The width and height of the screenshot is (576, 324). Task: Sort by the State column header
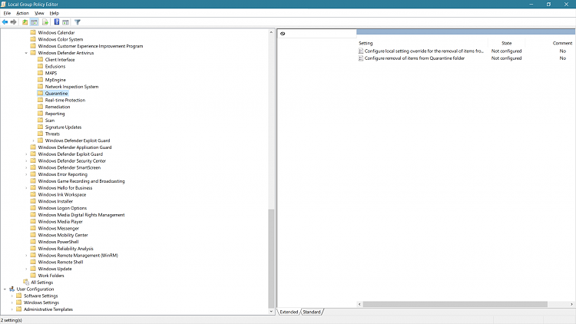coord(507,43)
